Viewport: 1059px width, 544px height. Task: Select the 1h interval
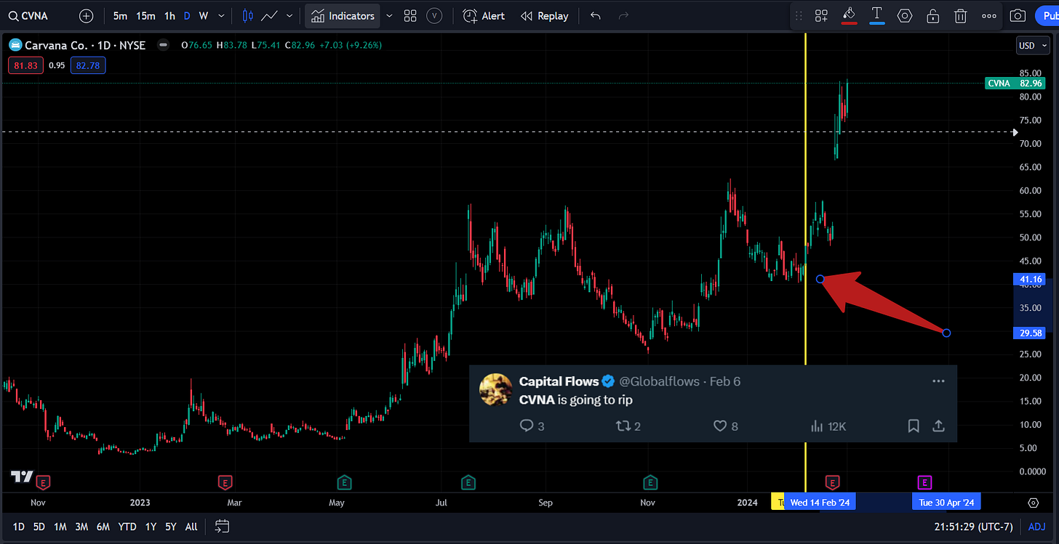click(x=169, y=16)
